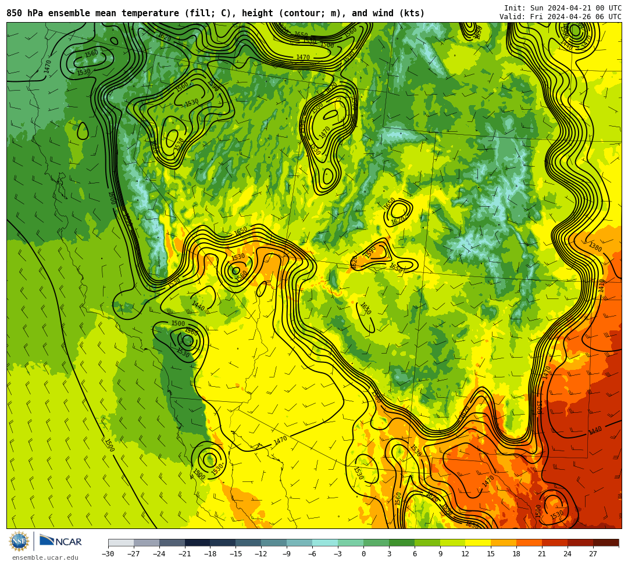Image resolution: width=628 pixels, height=565 pixels.
Task: Pick the colorbar swatch between 21 and 24
Action: click(x=555, y=542)
